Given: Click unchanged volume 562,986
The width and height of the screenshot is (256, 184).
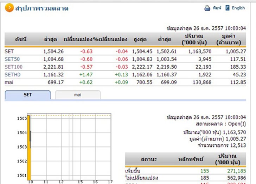Looking at the screenshot, I should [x=237, y=178].
